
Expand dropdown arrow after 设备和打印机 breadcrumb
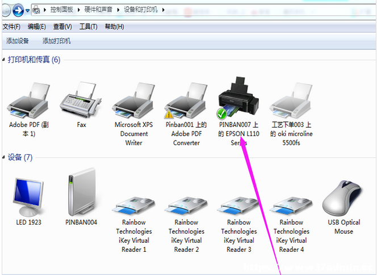coord(164,10)
